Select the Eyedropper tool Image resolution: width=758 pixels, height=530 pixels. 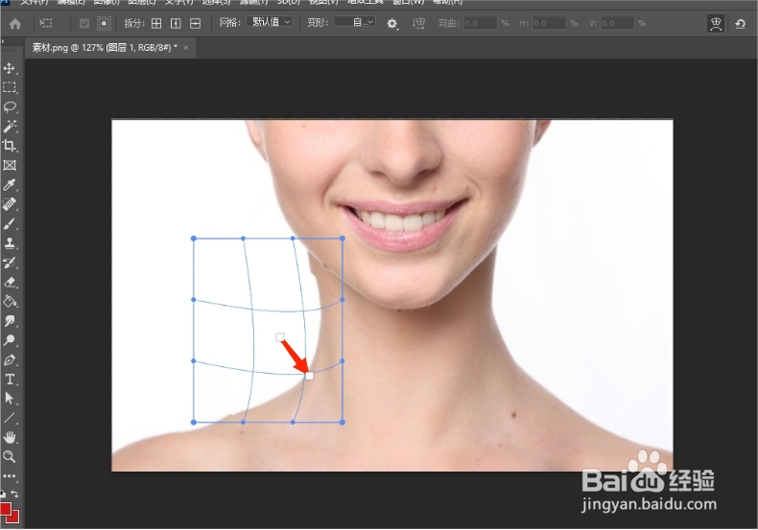pos(10,184)
